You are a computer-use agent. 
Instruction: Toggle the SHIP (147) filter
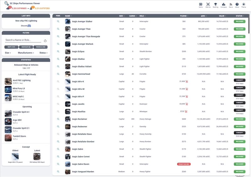[11, 47]
